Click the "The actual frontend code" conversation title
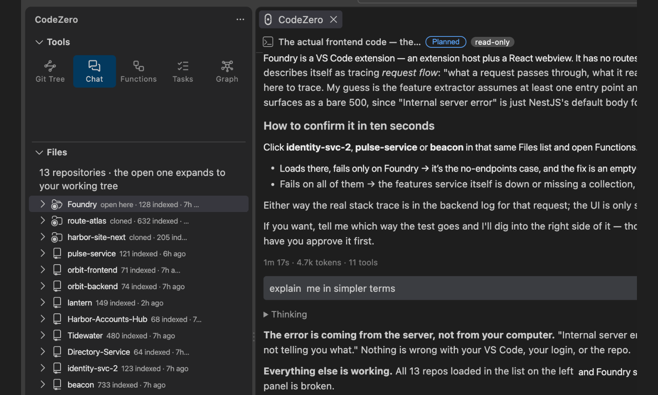This screenshot has width=658, height=395. coord(349,42)
